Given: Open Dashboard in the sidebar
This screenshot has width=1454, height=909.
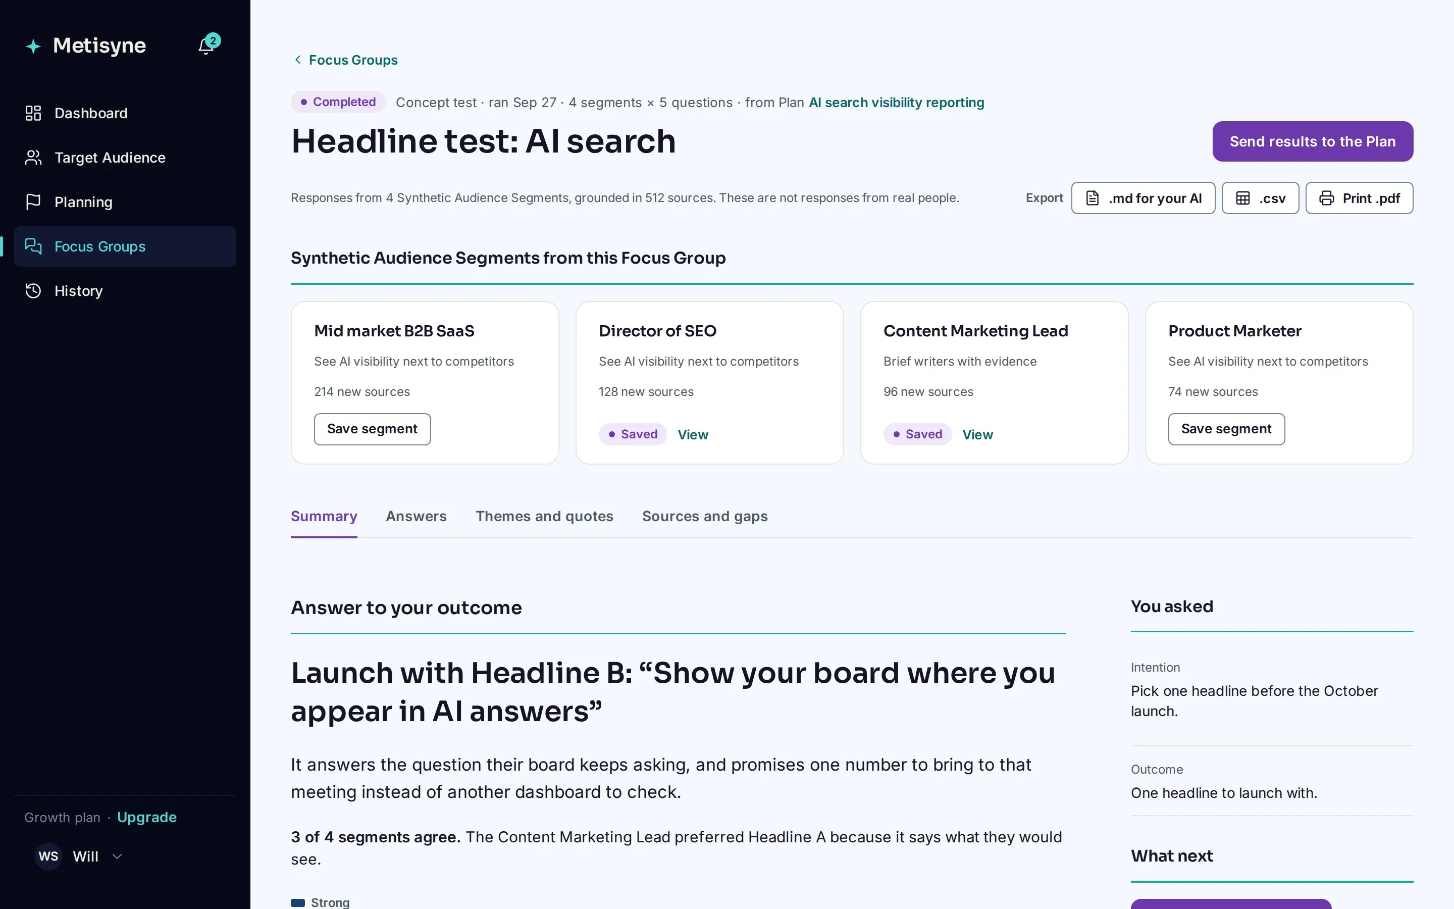Looking at the screenshot, I should coord(125,113).
